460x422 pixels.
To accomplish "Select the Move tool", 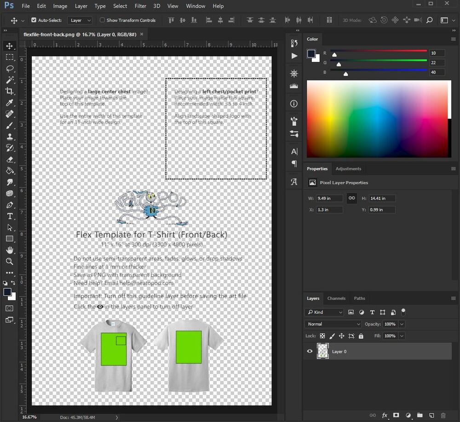I will (x=9, y=46).
